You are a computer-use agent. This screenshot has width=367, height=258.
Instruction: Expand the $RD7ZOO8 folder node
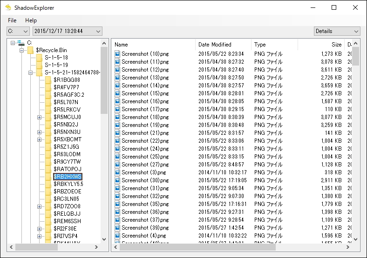click(x=39, y=206)
